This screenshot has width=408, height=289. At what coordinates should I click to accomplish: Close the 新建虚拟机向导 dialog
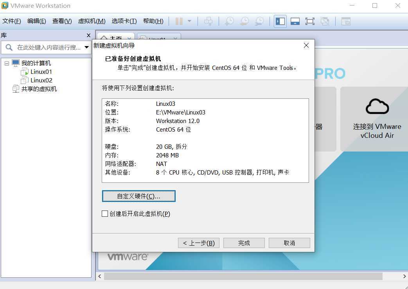coord(306,45)
